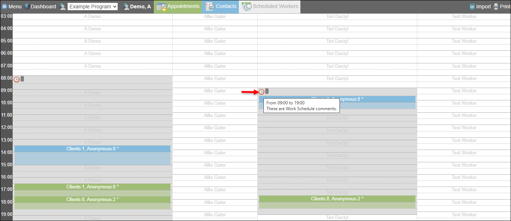The image size is (511, 221).
Task: Click the Print printer icon
Action: (x=496, y=7)
